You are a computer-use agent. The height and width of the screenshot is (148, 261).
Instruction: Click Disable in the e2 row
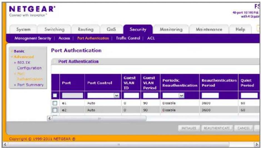(x=169, y=110)
